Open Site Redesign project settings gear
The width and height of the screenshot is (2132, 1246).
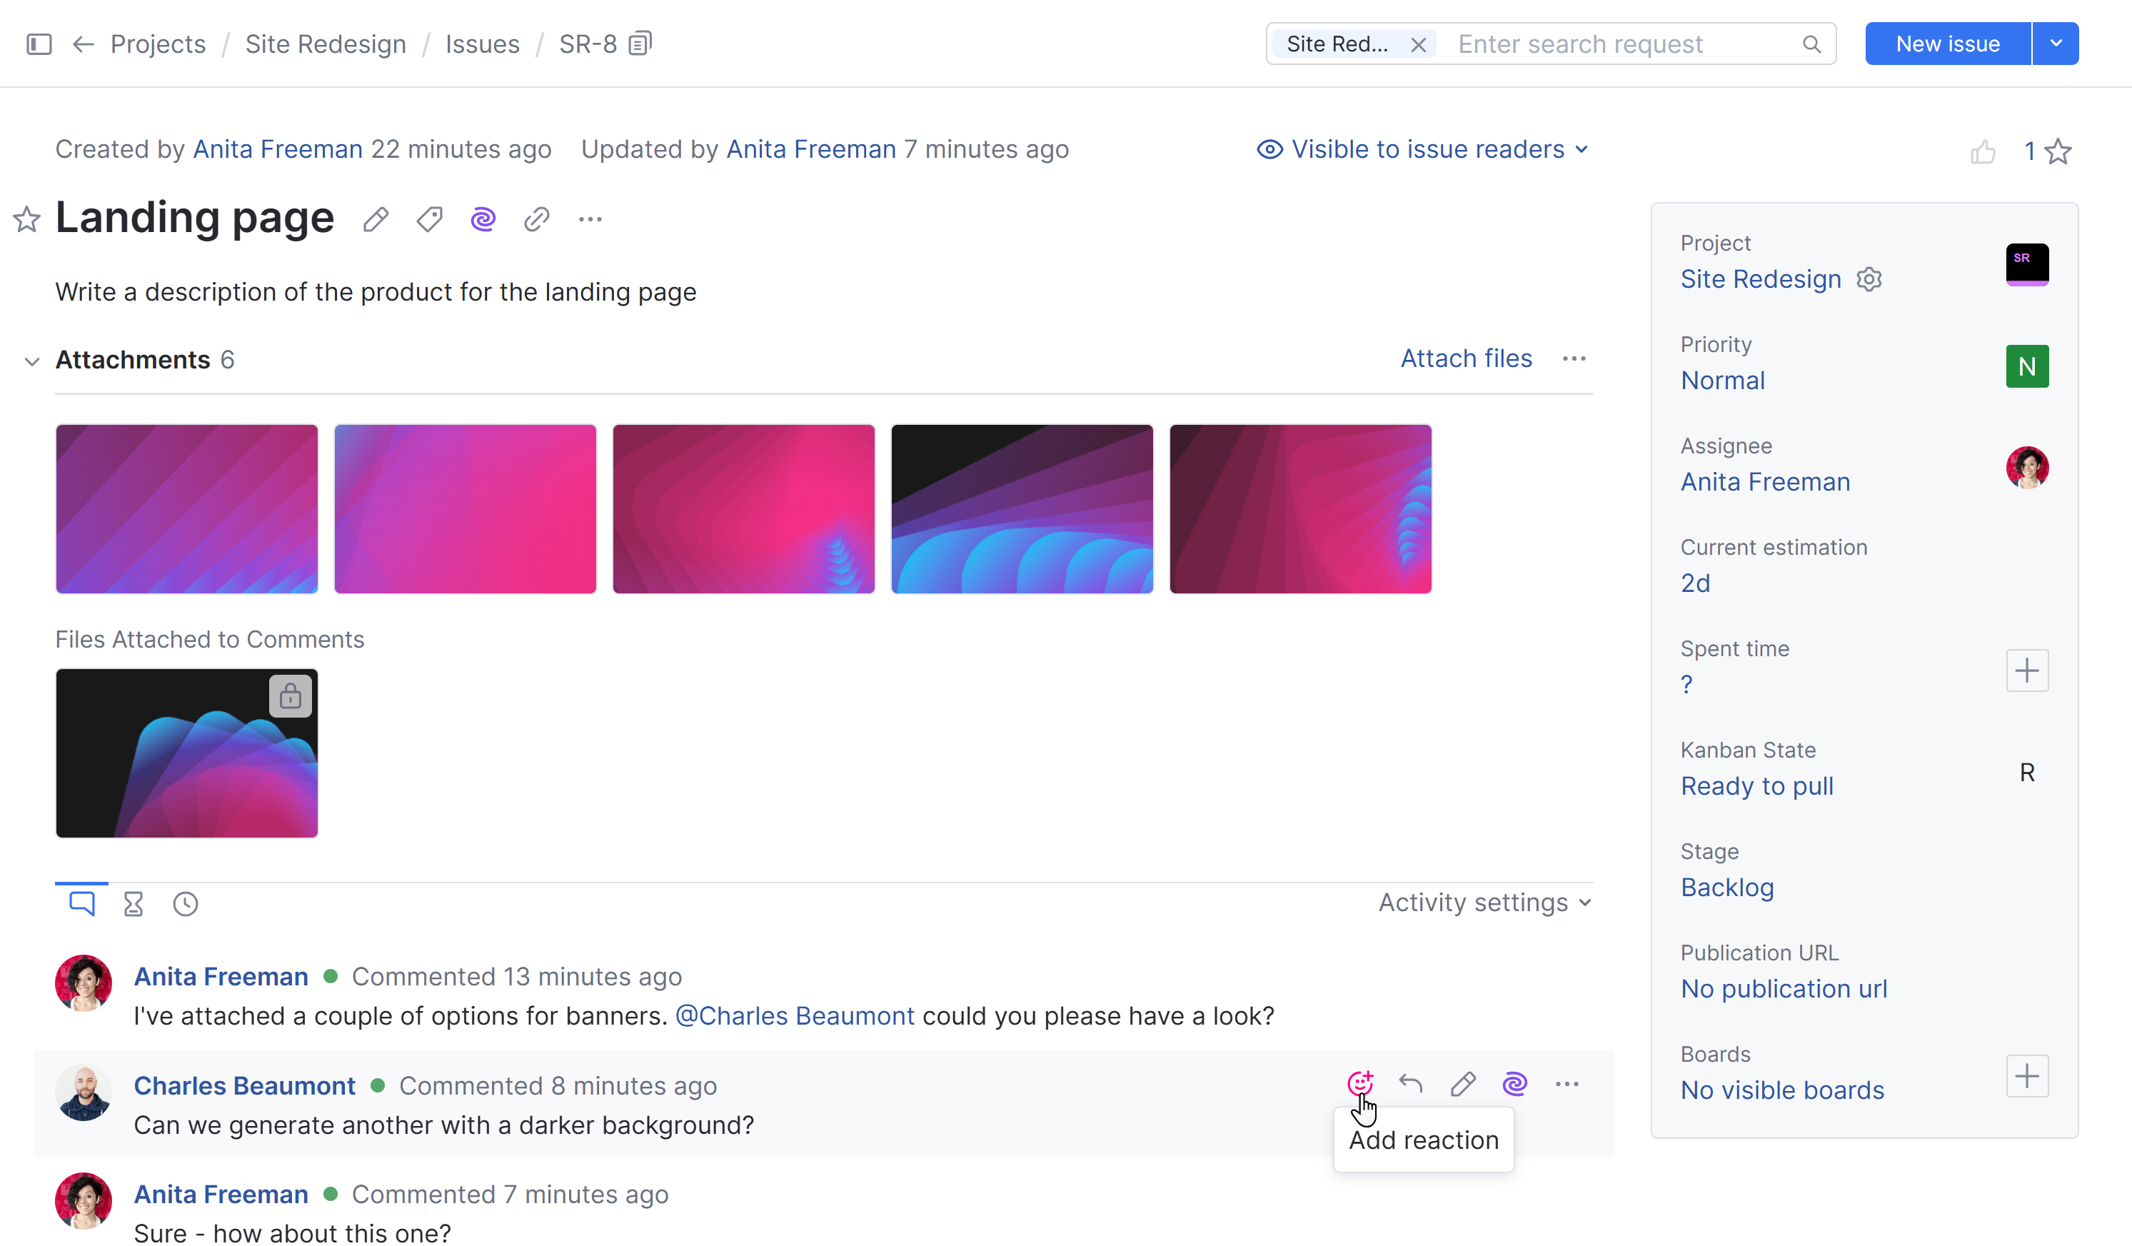point(1870,278)
